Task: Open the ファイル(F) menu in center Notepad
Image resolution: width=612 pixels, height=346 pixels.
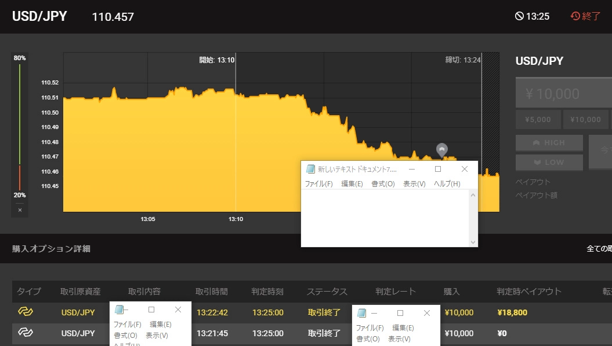Action: pyautogui.click(x=318, y=184)
